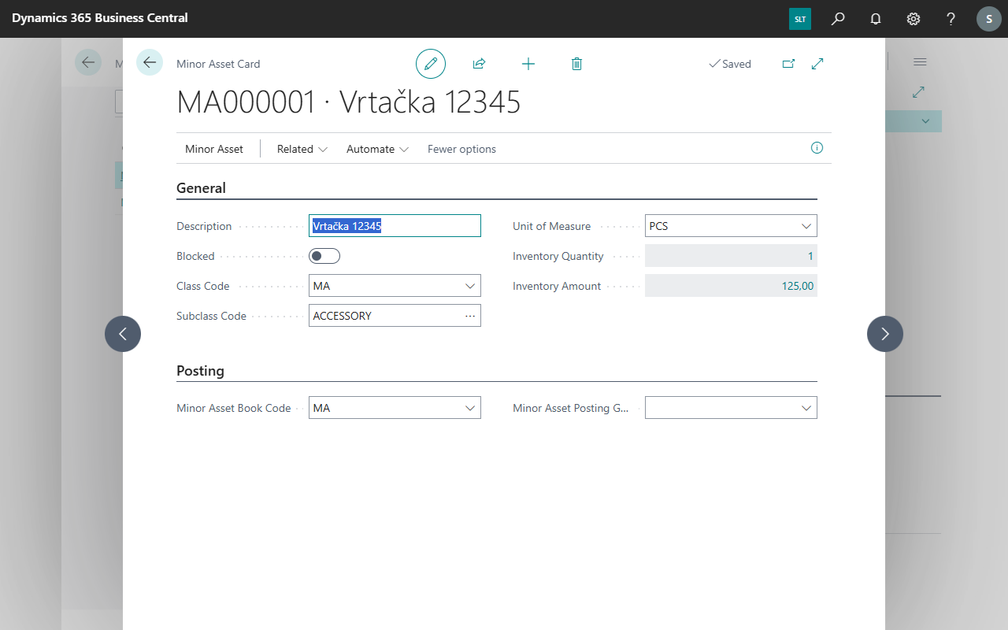Viewport: 1008px width, 630px height.
Task: Open Minor Asset Posting Group dropdown
Action: click(x=806, y=408)
